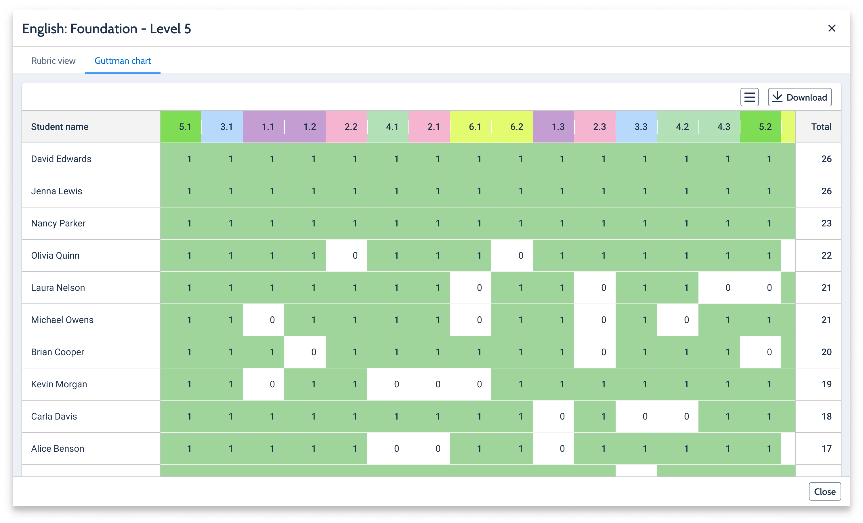Click the Download button
The image size is (863, 523).
(800, 97)
